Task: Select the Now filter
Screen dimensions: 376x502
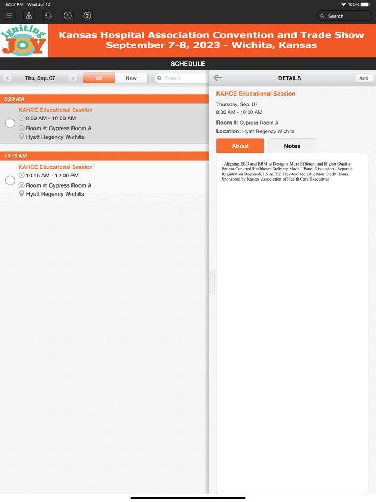Action: click(131, 78)
